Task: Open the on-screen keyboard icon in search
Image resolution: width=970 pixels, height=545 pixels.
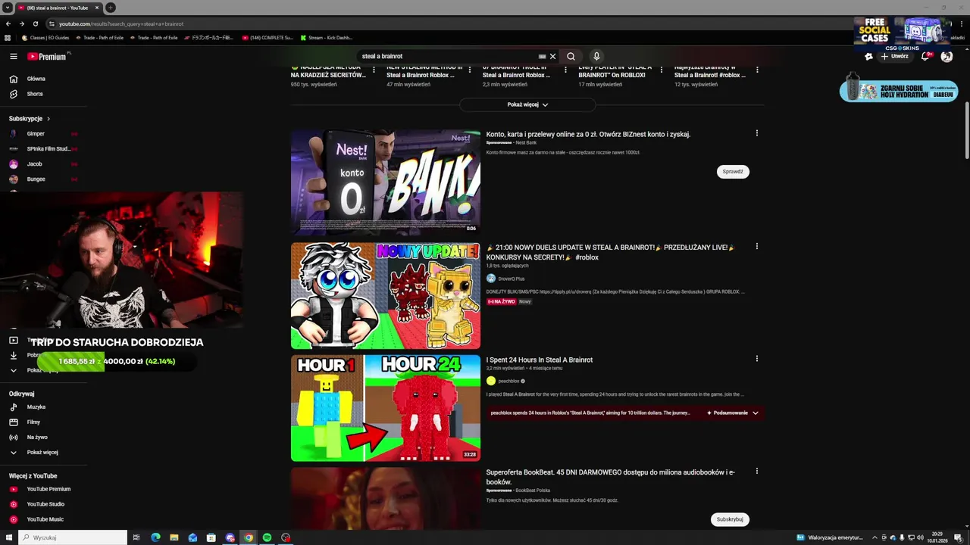Action: (542, 56)
